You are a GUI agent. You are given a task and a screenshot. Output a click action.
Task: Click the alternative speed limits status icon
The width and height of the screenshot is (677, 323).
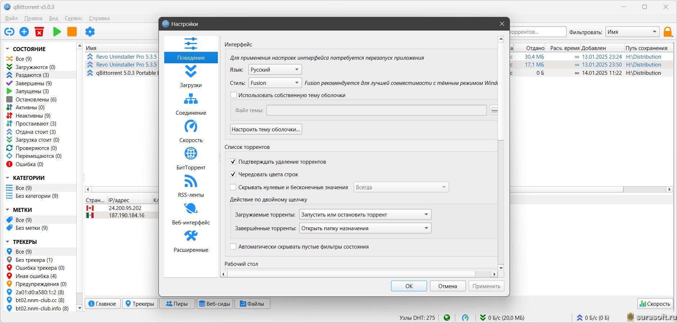(465, 318)
